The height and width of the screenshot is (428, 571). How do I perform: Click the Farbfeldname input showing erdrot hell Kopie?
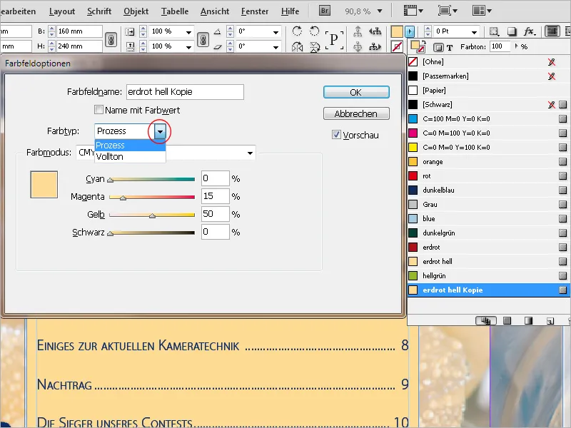click(x=184, y=91)
